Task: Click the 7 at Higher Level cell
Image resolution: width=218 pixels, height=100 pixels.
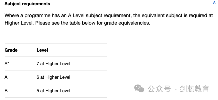Action: click(54, 64)
